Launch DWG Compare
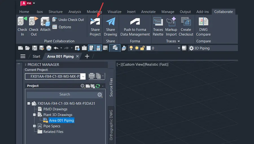This screenshot has height=144, width=254. (203, 27)
